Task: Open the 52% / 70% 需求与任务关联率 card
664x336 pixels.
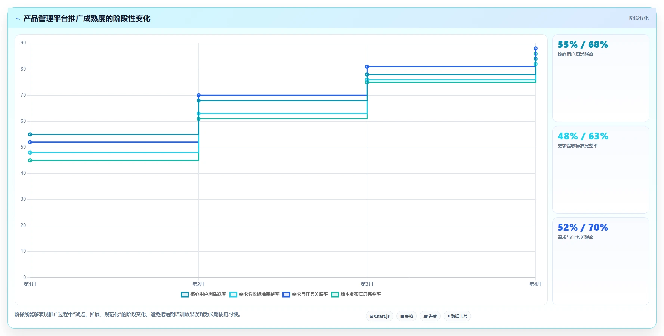Action: (x=601, y=261)
